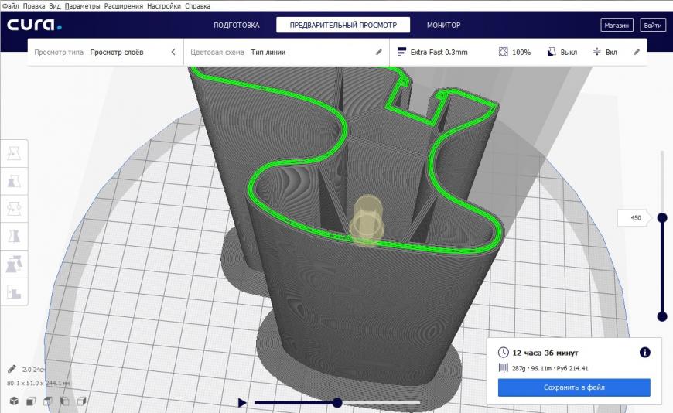This screenshot has width=673, height=413.
Task: Select the Move tool in left toolbar
Action: (14, 153)
